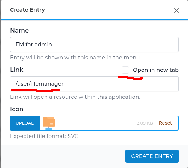
Task: Click the Create Entry dialog title
Action: (27, 10)
